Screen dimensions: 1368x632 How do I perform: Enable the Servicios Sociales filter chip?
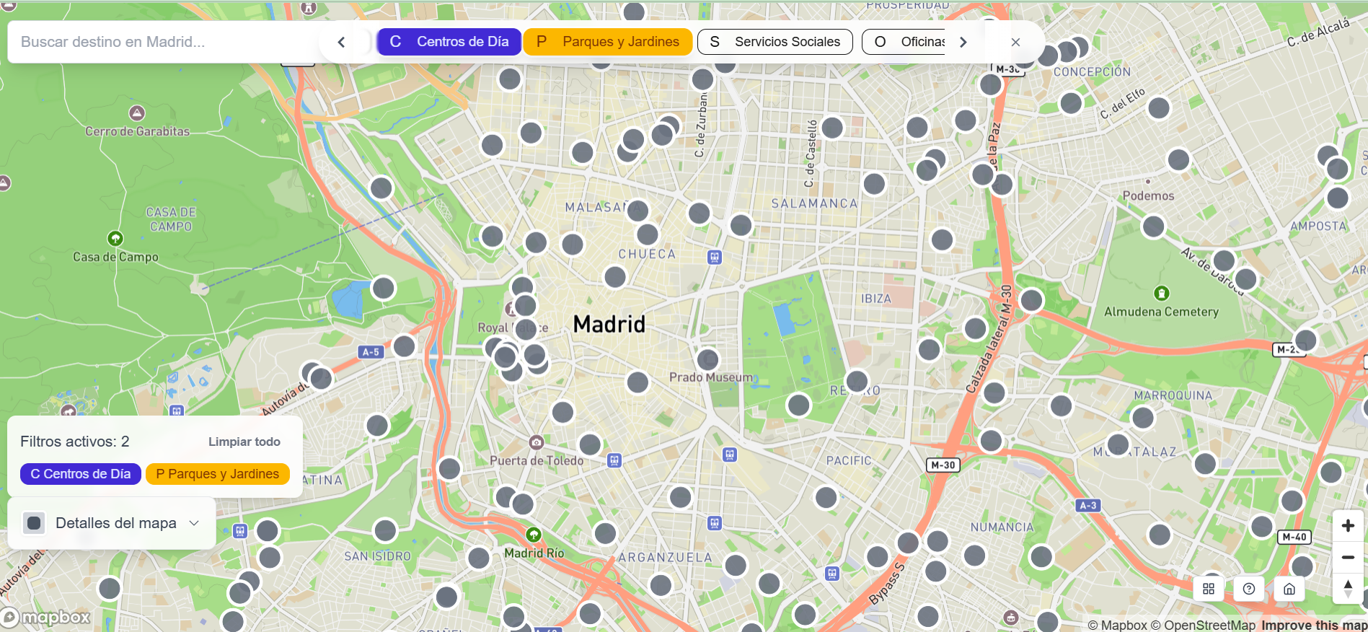[x=775, y=42]
